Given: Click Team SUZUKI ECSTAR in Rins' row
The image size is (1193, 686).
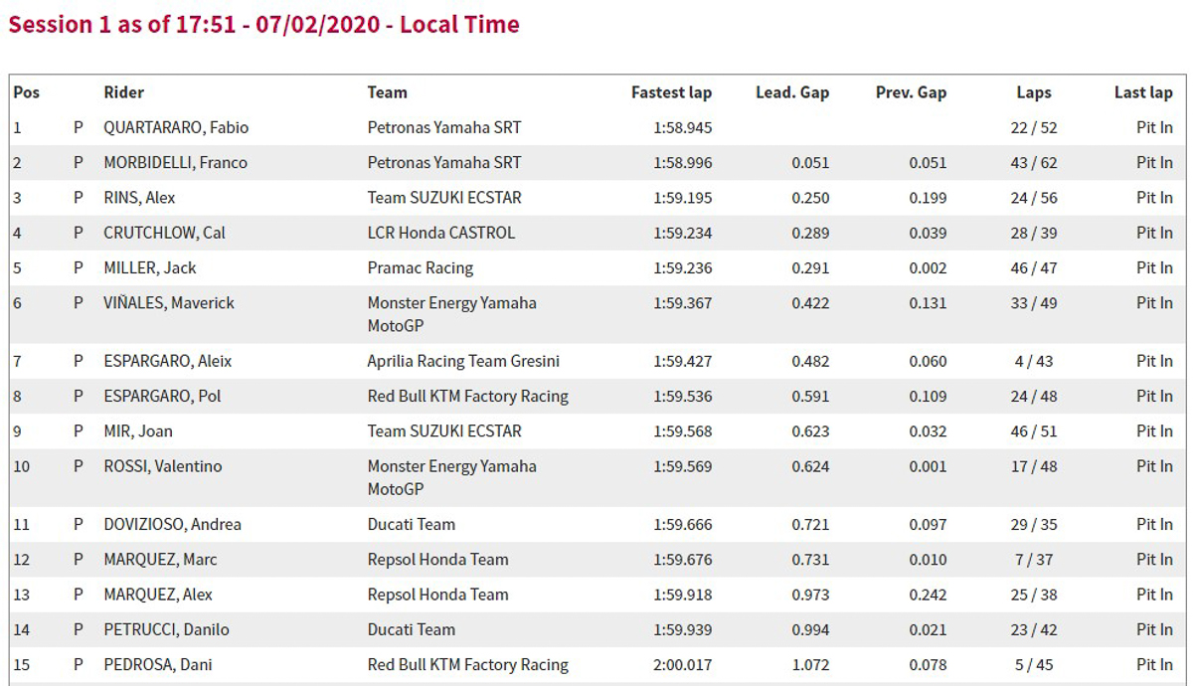Looking at the screenshot, I should tap(444, 197).
